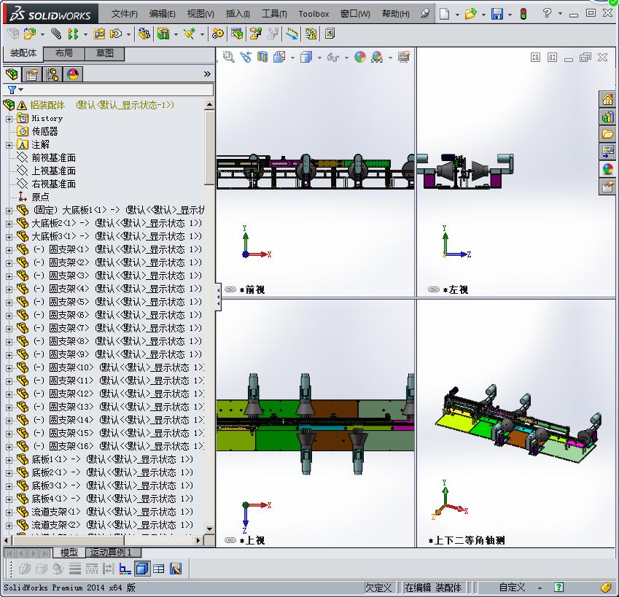Toggle the 2D sketch axes icon in bottom toolbar
This screenshot has width=619, height=597.
click(125, 569)
